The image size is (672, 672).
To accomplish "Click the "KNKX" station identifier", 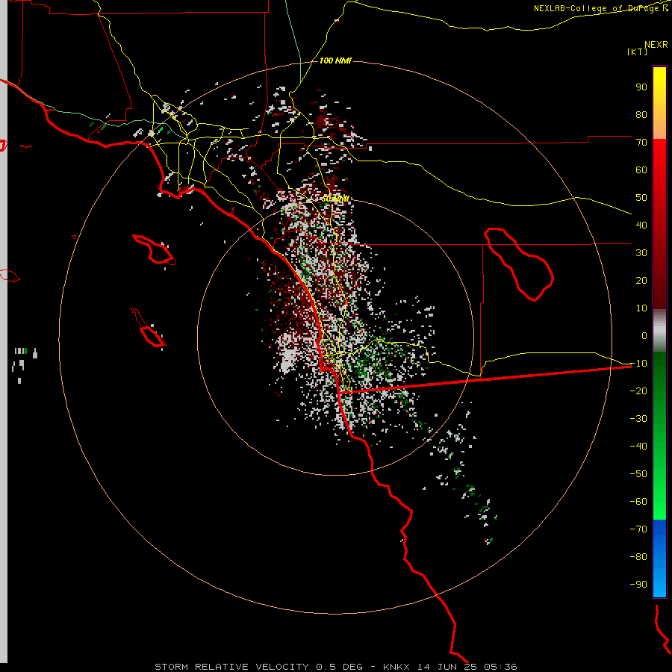I will point(396,667).
